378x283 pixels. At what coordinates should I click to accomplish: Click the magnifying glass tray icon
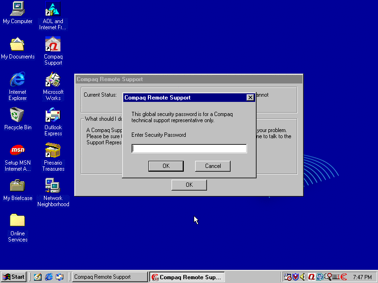328,277
